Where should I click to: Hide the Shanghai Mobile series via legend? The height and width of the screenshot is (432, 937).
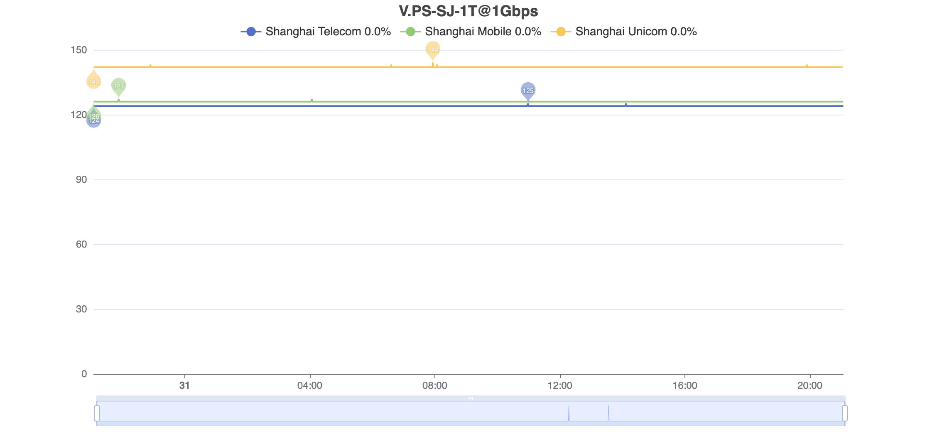coord(471,32)
